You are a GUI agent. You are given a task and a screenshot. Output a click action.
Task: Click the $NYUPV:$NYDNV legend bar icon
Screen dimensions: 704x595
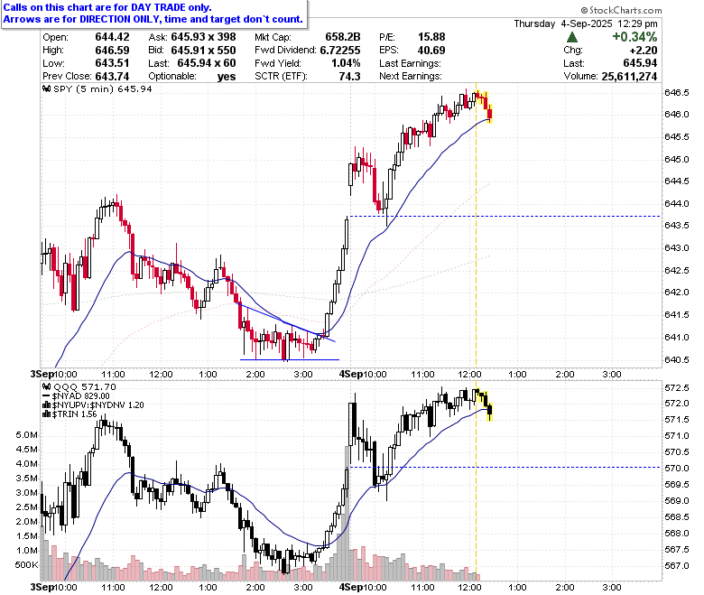(x=46, y=405)
